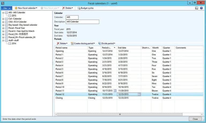
Task: Click the Divide period icon
Action: pyautogui.click(x=100, y=43)
